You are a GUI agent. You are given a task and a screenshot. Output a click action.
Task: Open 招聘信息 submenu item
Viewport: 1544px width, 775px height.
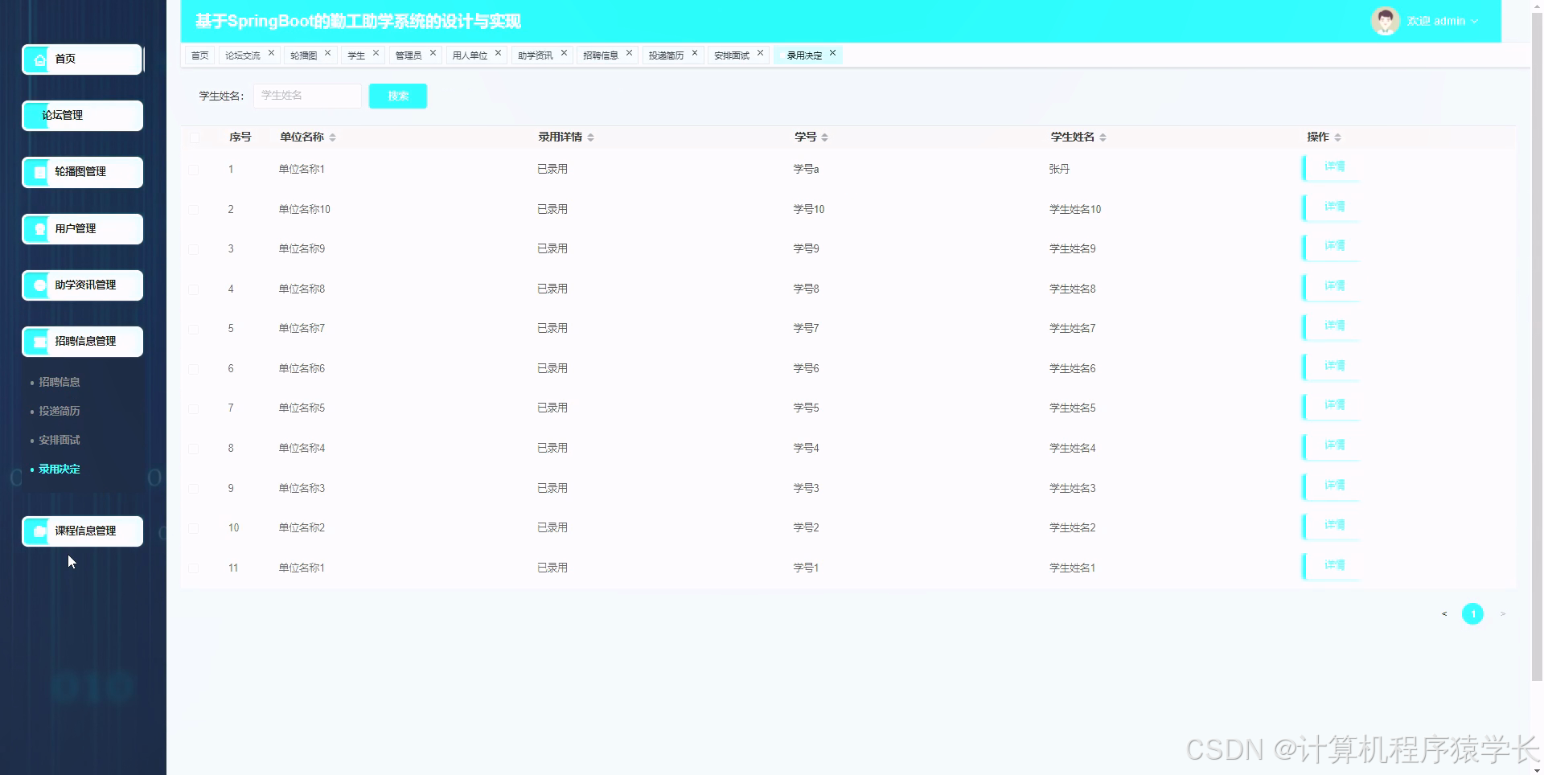click(60, 382)
